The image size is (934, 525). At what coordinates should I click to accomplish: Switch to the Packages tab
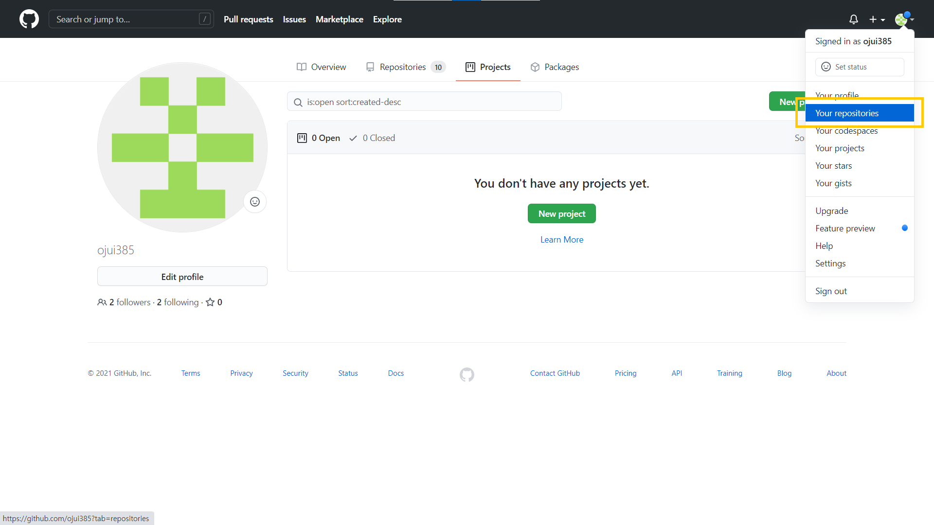tap(555, 67)
